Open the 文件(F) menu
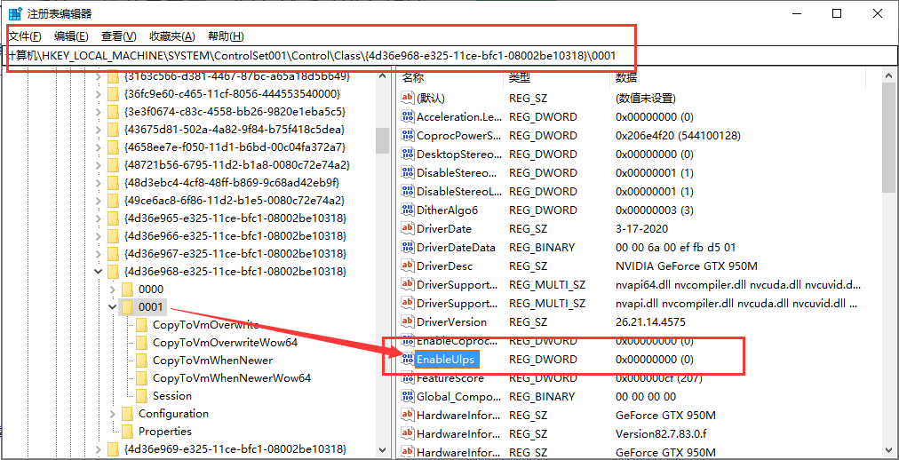899x460 pixels. tap(25, 36)
